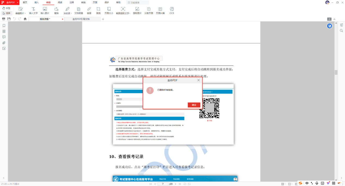The height and width of the screenshot is (186, 345).
Task: Open the Insert (插入) menu tab
Action: (36, 2)
